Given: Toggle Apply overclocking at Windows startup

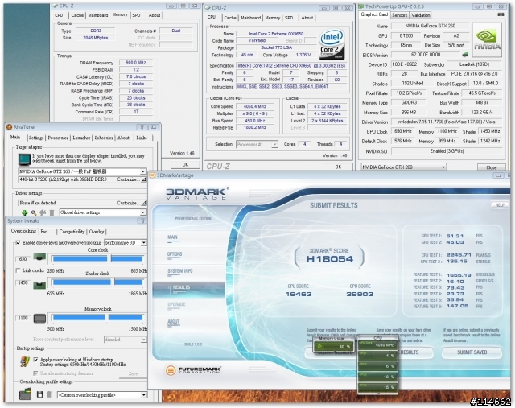Looking at the screenshot, I should 35,360.
